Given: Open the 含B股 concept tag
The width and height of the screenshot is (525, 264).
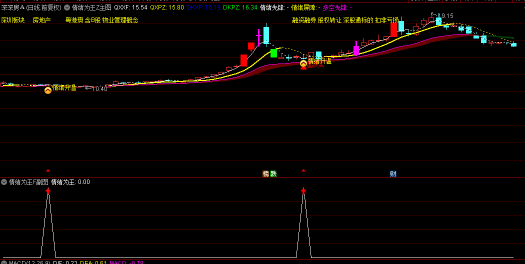Looking at the screenshot, I should click(x=92, y=20).
